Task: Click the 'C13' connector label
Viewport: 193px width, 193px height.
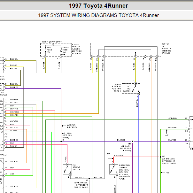Action: (97, 59)
